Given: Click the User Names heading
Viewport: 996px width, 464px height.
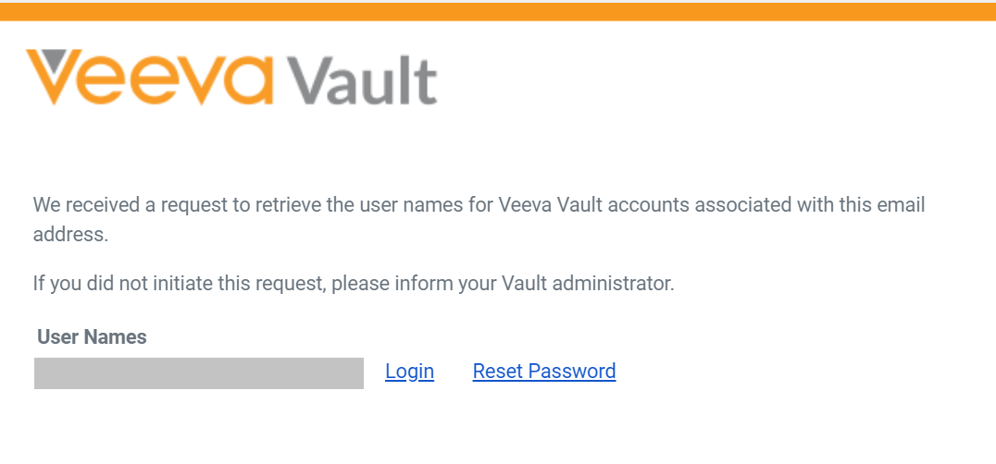Looking at the screenshot, I should click(x=92, y=337).
